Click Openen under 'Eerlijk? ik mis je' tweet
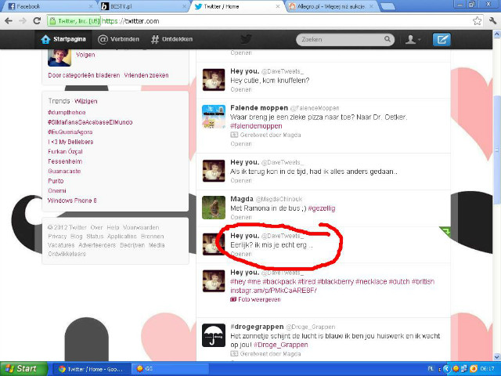 (241, 254)
